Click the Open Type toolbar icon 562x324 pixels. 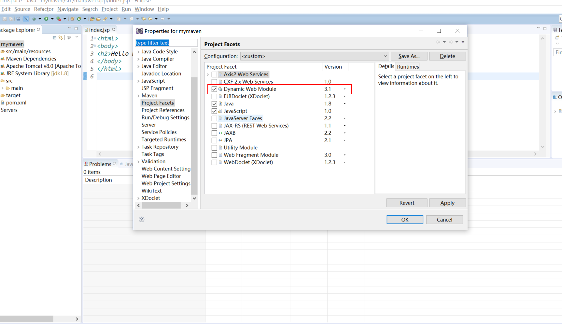coord(92,19)
